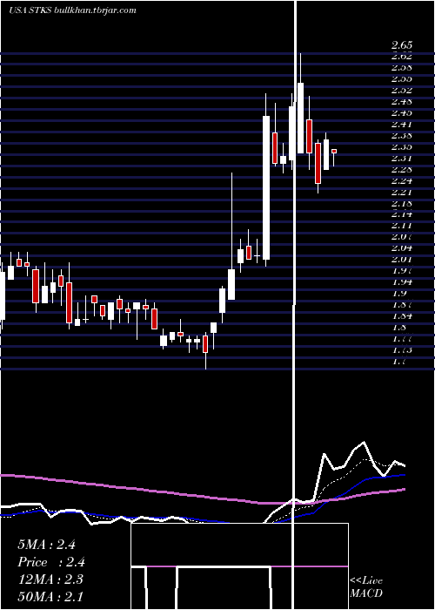Click the 1.77 price axis label
The image size is (435, 610).
[x=402, y=338]
